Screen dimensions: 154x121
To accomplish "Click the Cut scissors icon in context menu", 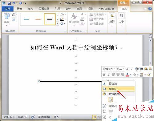I will coord(104,84).
